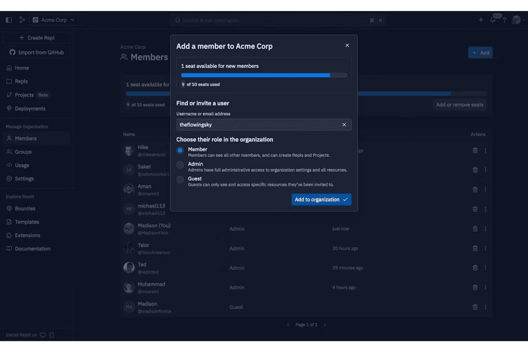Click "20 hours ago" in Talor row
This screenshot has height=352, width=528.
pos(345,248)
